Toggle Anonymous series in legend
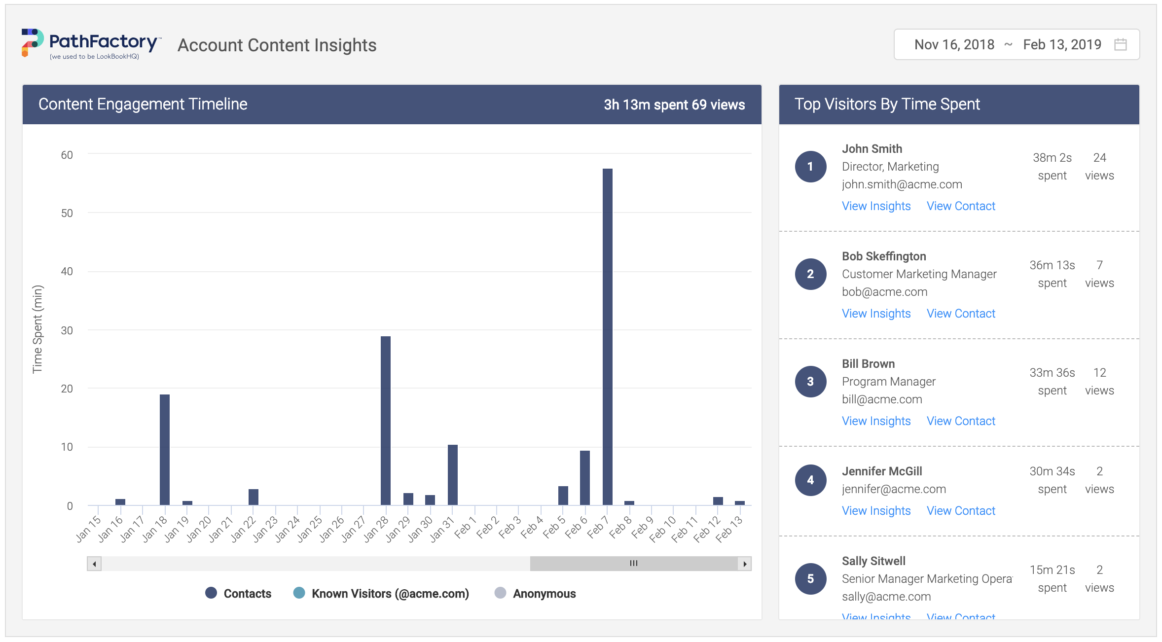Screen dimensions: 1162x642 click(x=535, y=593)
